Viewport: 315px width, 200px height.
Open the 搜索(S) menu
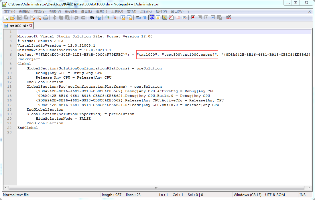tap(40, 11)
